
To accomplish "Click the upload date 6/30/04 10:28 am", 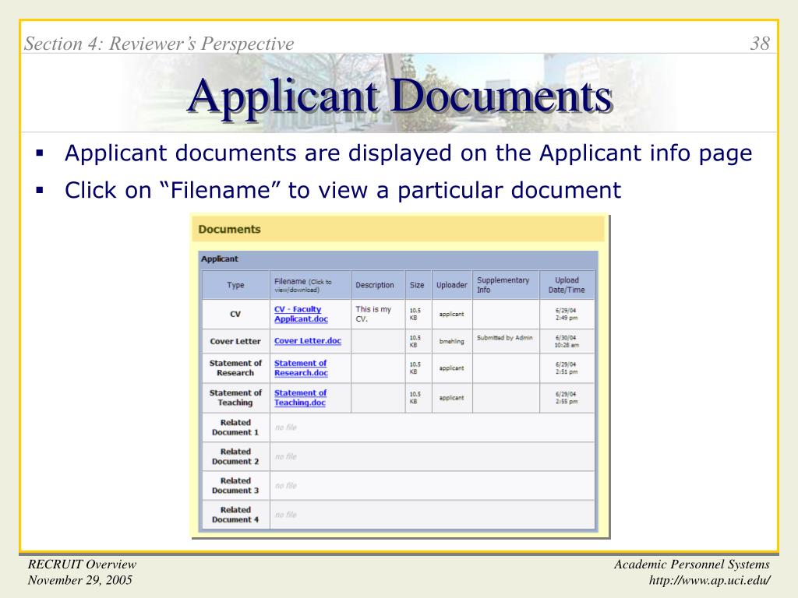I will (567, 341).
